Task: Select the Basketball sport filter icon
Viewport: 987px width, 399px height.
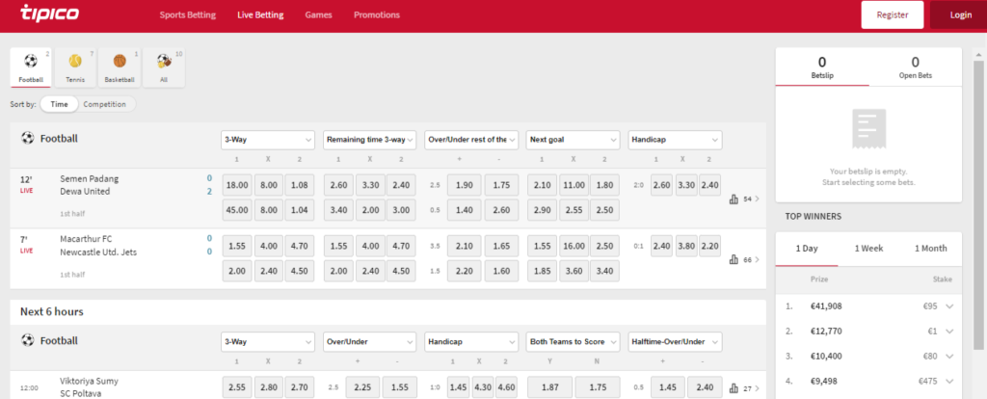Action: tap(120, 67)
